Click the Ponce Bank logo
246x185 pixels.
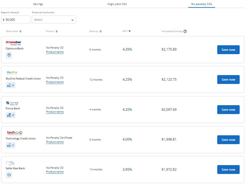(12, 103)
